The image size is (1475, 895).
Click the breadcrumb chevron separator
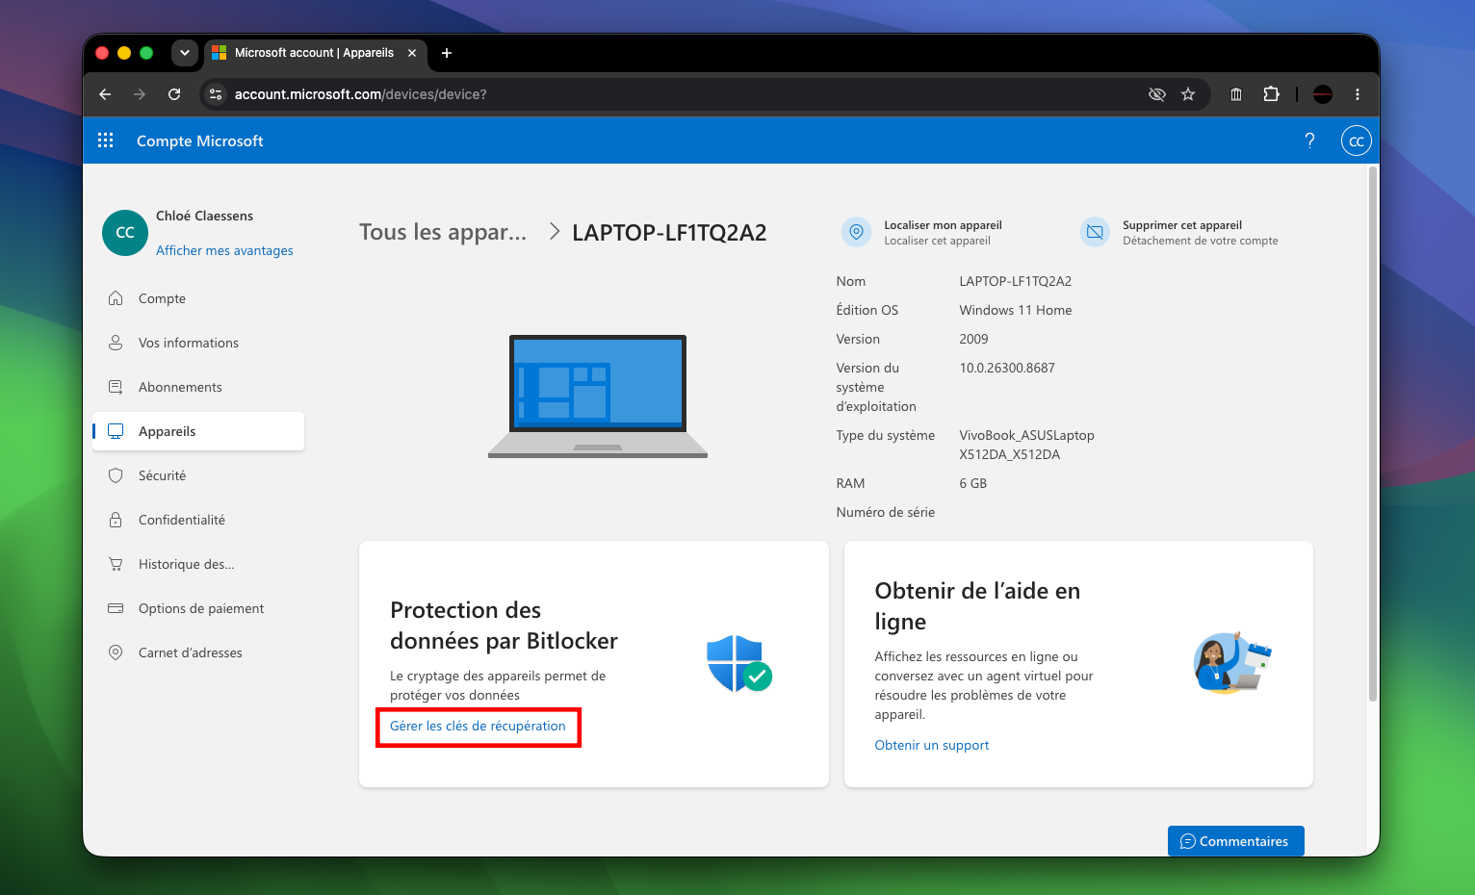point(555,232)
